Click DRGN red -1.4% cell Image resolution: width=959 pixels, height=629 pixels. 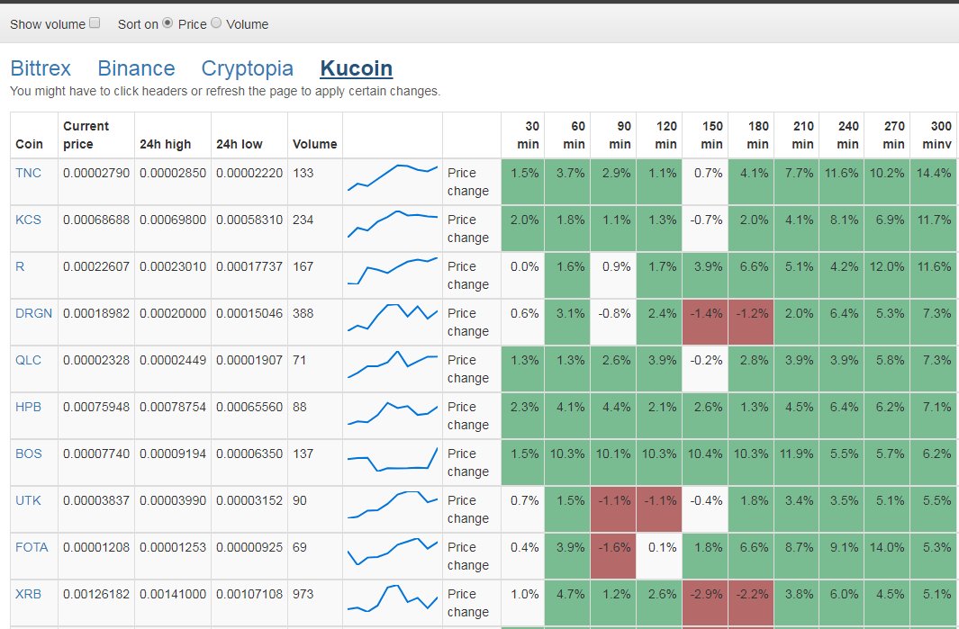[x=706, y=322]
